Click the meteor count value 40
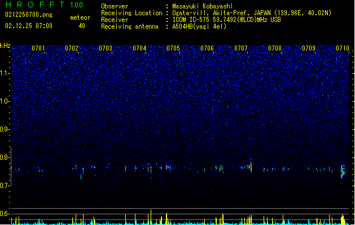 [82, 26]
